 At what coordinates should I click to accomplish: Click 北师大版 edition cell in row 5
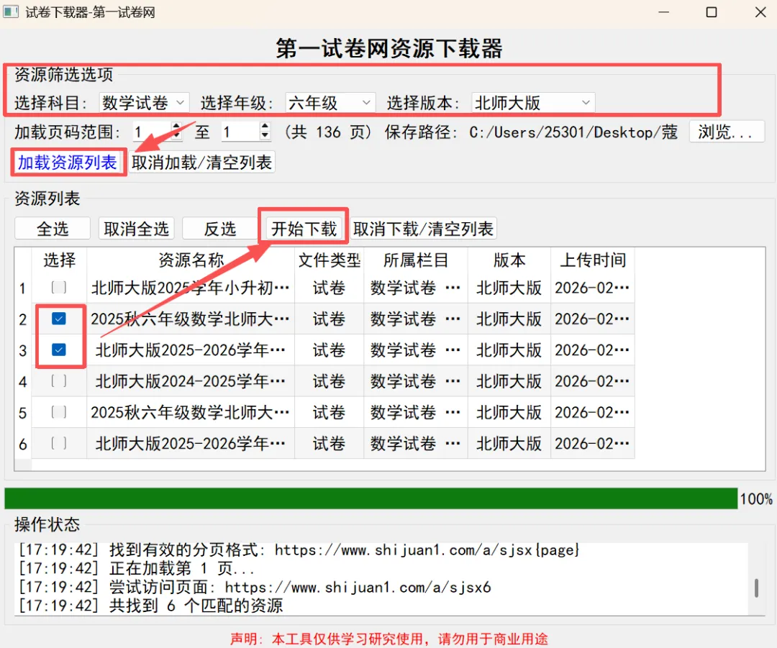tap(509, 413)
